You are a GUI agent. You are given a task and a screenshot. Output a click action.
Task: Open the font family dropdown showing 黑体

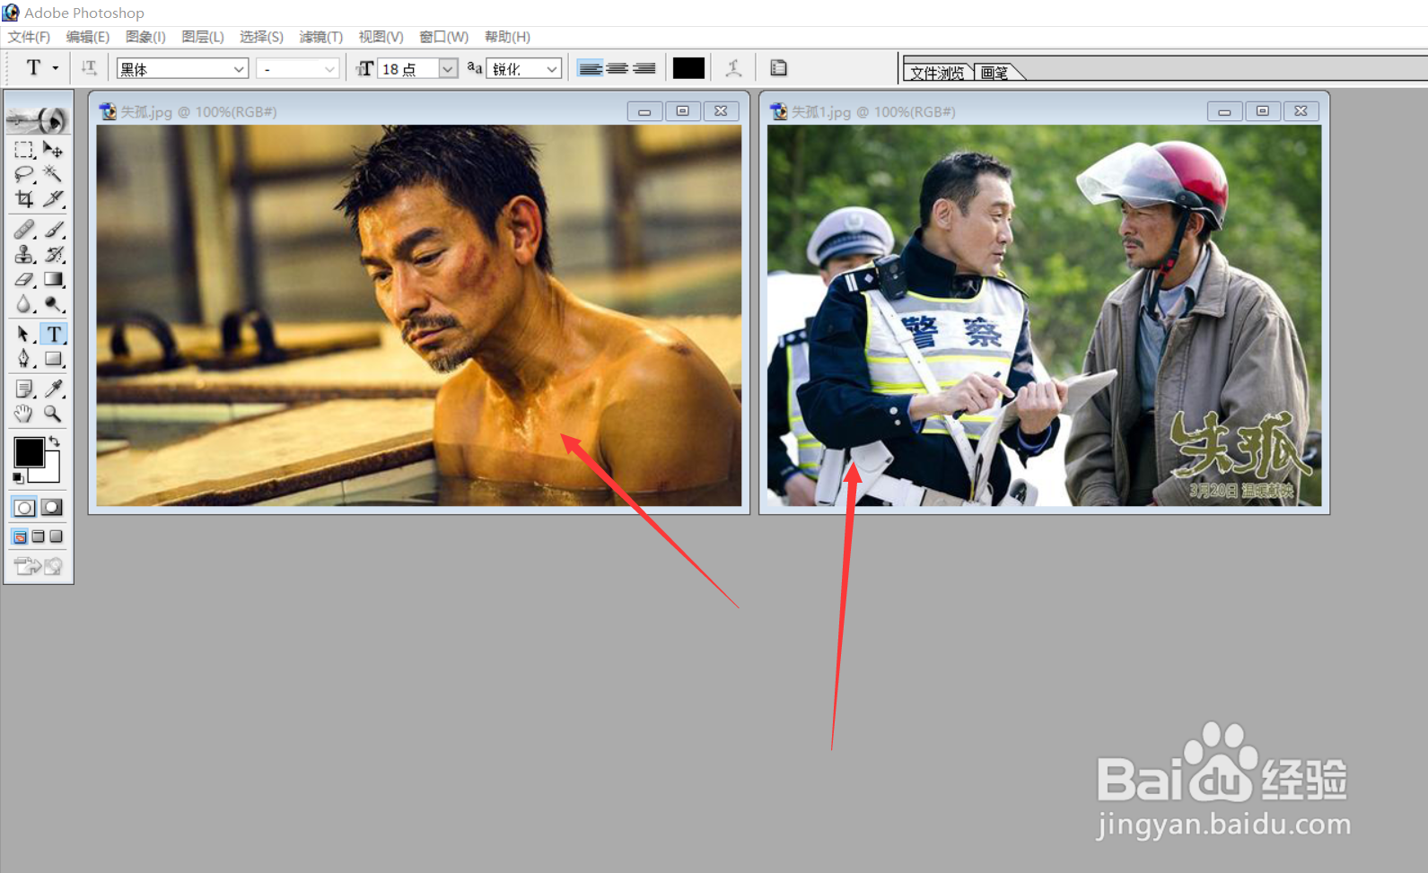coord(182,69)
